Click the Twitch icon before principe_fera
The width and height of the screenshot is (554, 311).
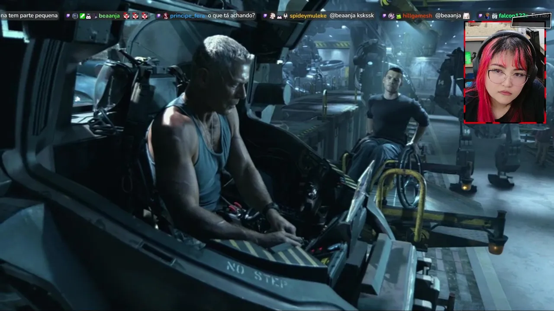tap(159, 16)
